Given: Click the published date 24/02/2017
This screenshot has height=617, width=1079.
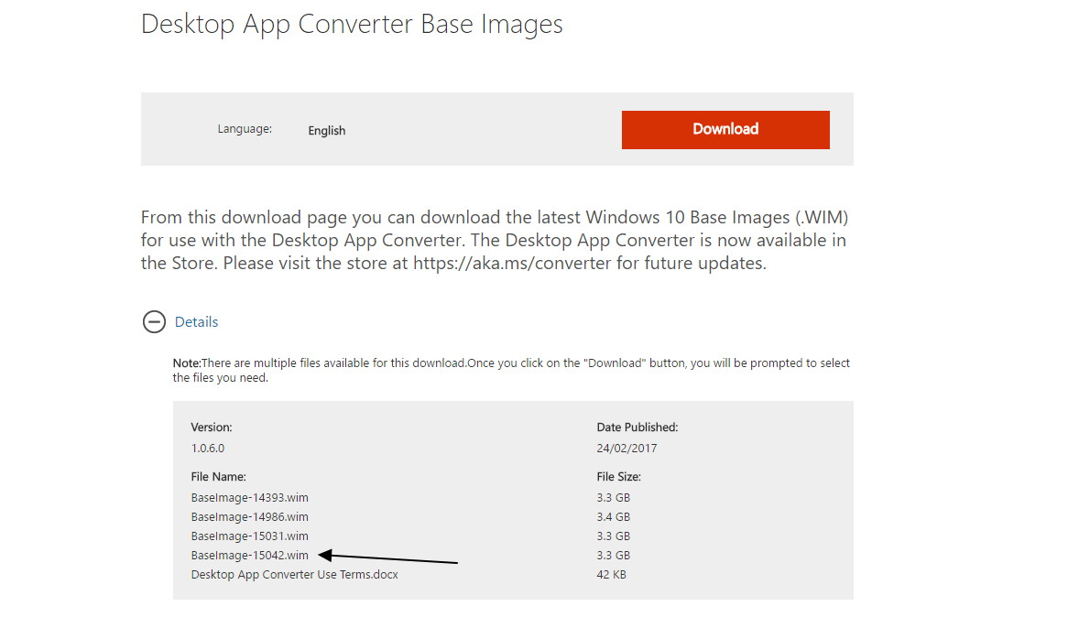Looking at the screenshot, I should coord(627,448).
